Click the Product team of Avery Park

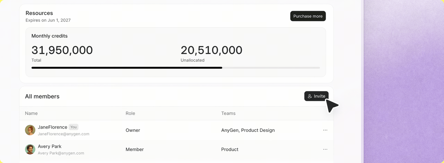pos(230,149)
